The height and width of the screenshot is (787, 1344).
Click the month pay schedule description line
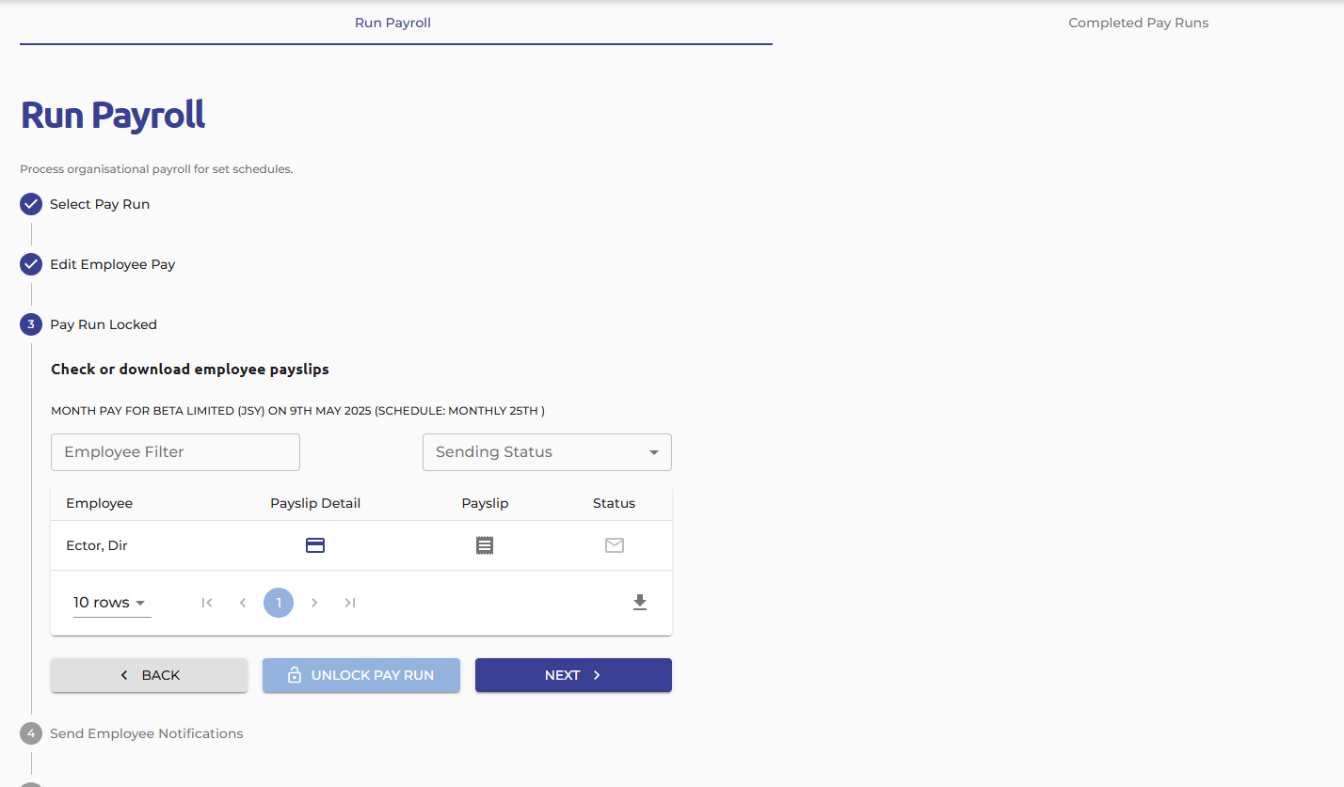(x=298, y=411)
